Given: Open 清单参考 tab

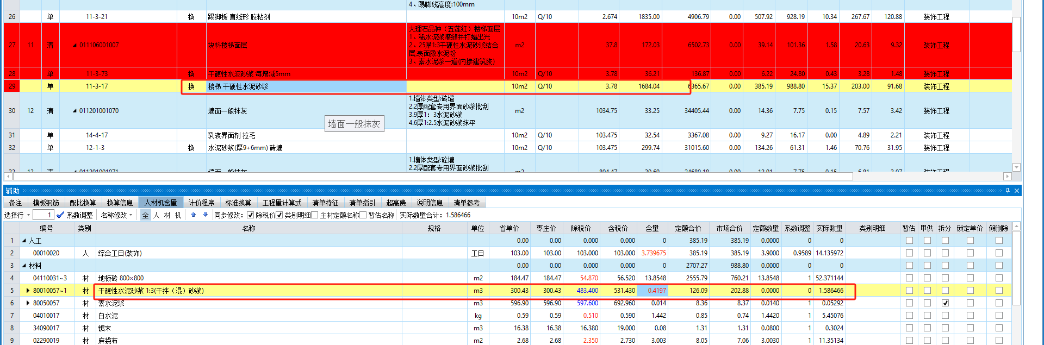Looking at the screenshot, I should (467, 203).
